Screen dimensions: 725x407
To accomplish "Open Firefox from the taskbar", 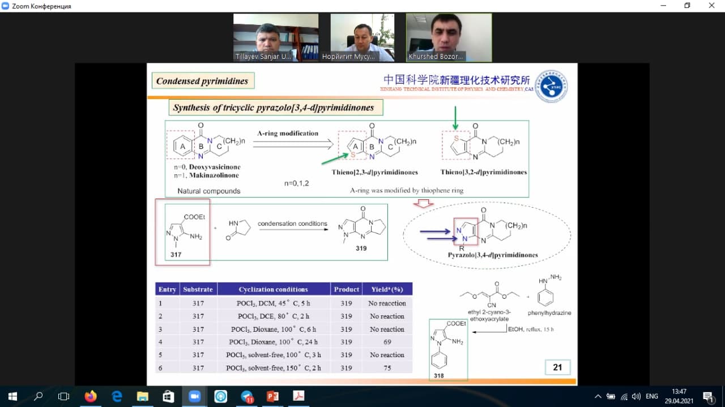I will click(91, 396).
